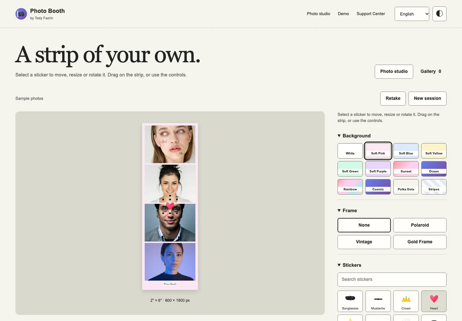Choose the Soft Yellow background
The height and width of the screenshot is (321, 462).
point(434,151)
